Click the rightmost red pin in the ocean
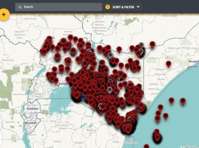The height and width of the screenshot is (148, 199). tap(183, 102)
